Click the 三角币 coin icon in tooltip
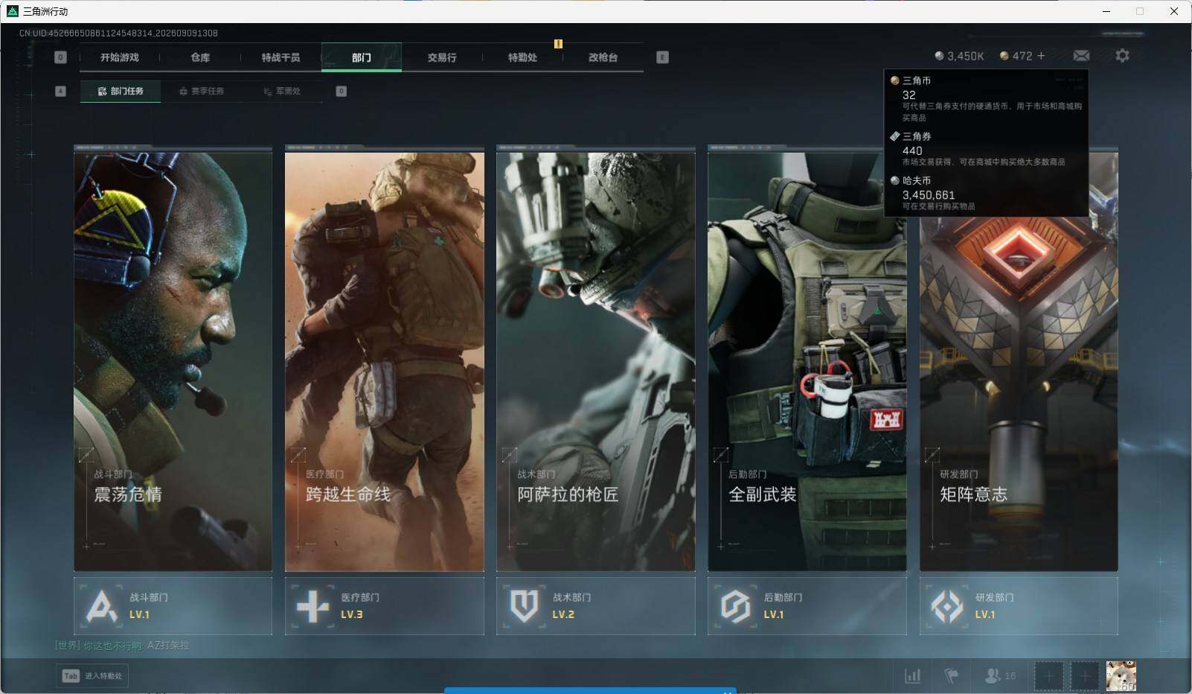Screen dimensions: 1192x694 click(895, 80)
